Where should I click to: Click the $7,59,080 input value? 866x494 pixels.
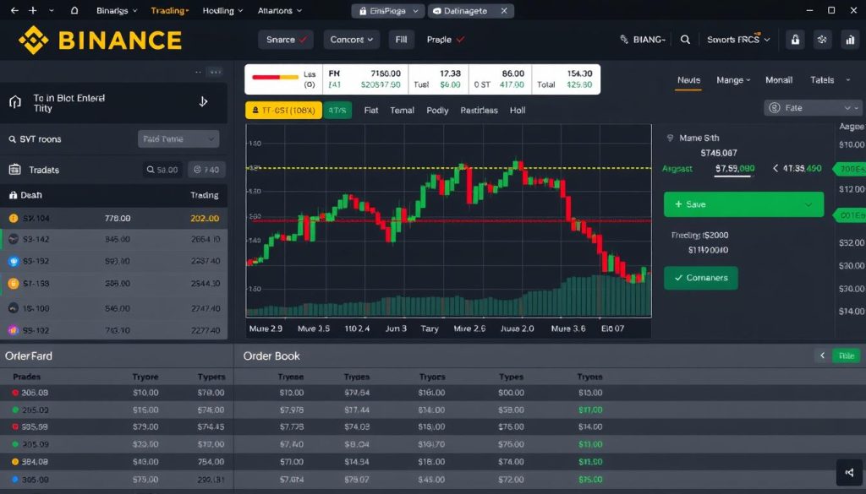735,169
